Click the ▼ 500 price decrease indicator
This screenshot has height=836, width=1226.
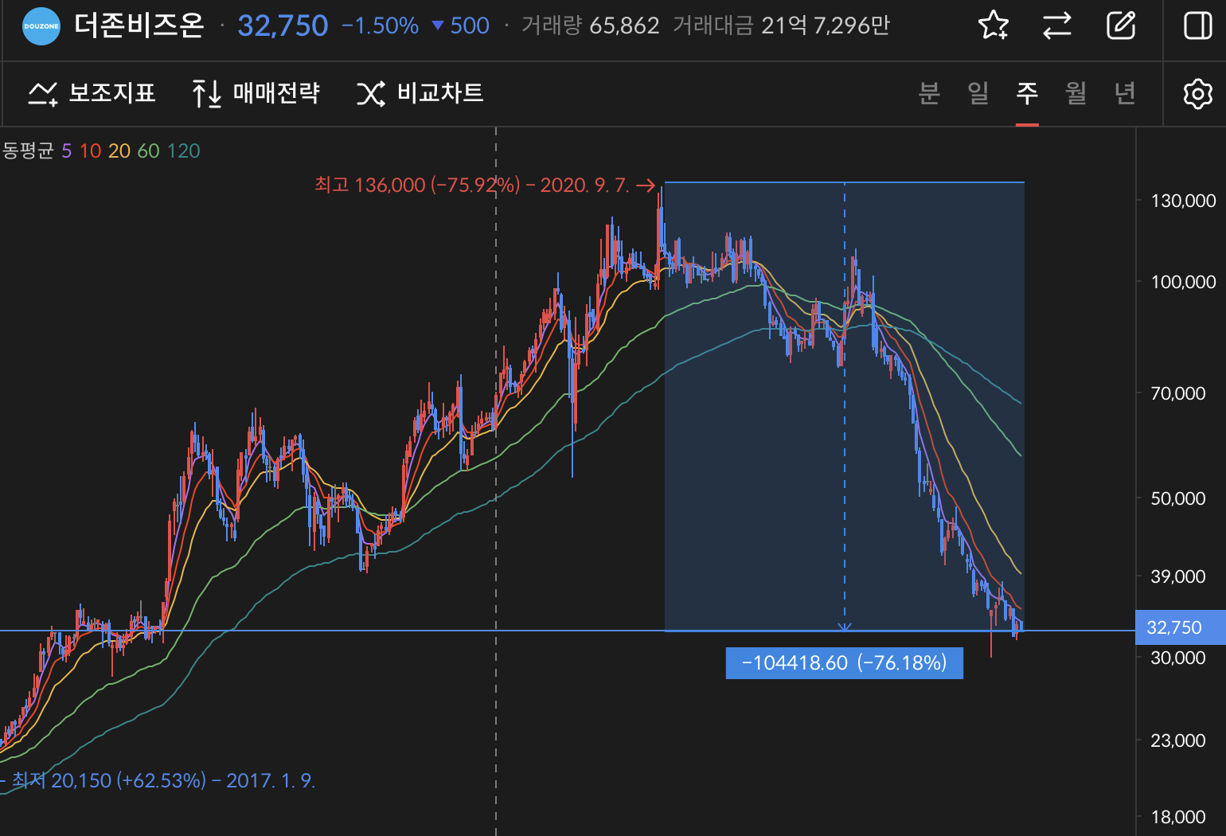tap(460, 26)
